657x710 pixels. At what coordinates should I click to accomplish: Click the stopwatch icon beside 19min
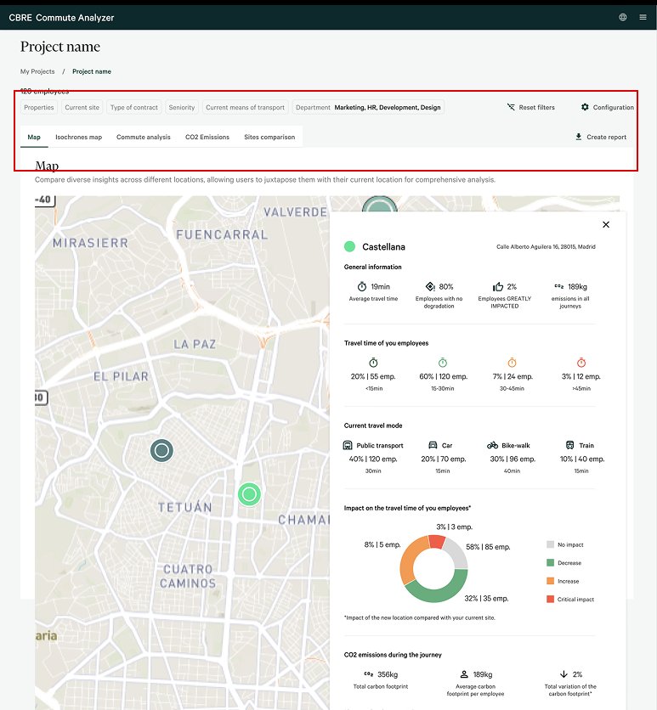pyautogui.click(x=361, y=286)
